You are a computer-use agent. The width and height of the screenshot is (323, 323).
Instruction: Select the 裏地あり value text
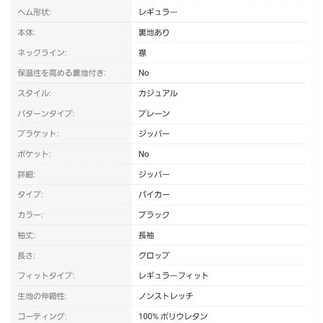154,32
